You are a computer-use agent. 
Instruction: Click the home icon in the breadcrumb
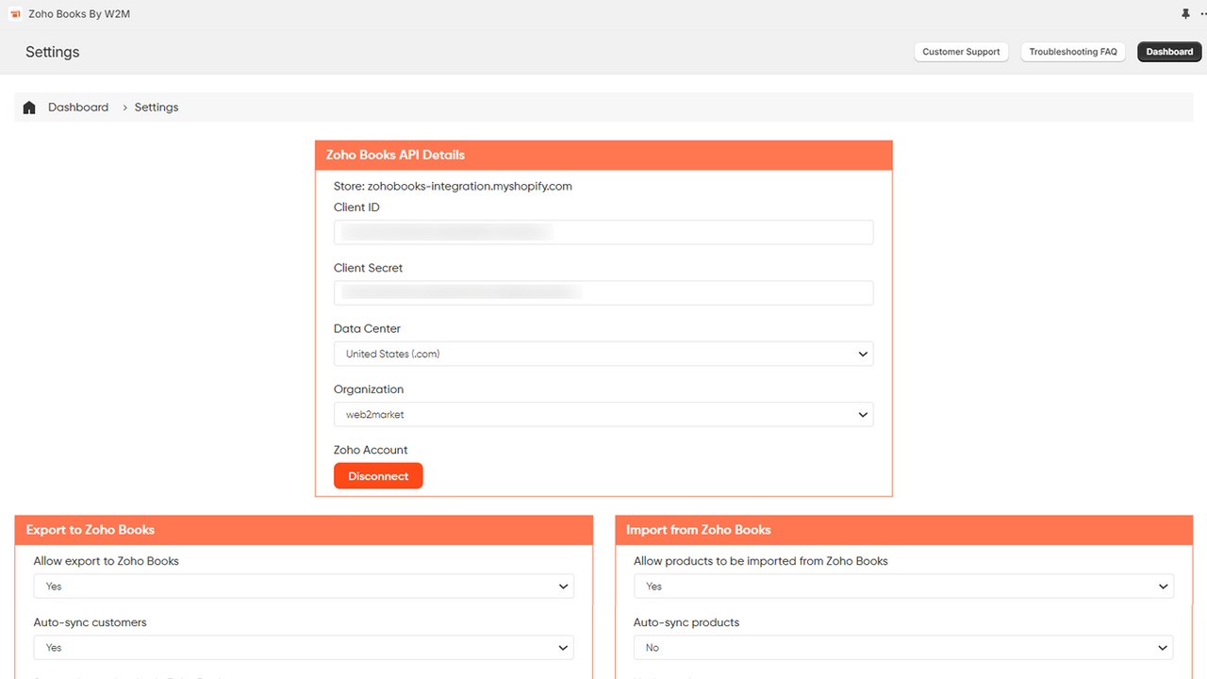29,108
